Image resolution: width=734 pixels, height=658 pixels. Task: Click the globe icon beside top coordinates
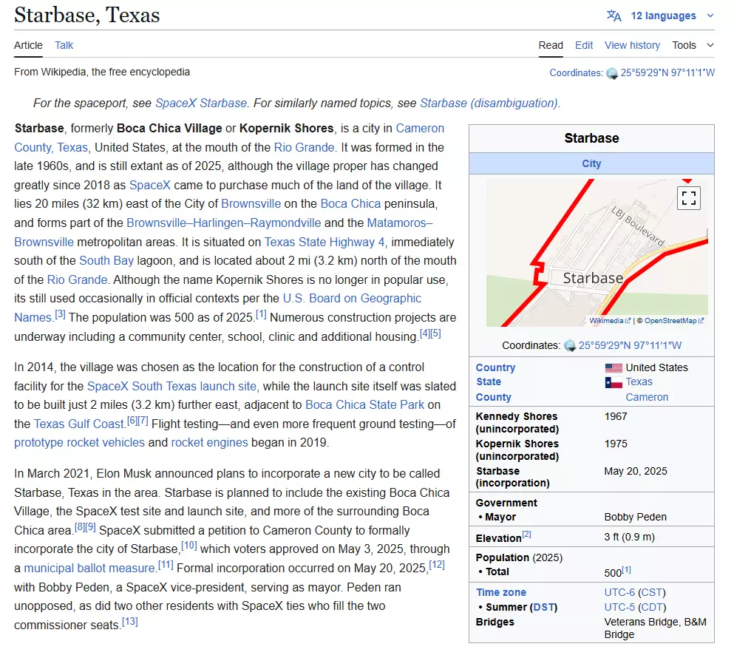click(612, 73)
